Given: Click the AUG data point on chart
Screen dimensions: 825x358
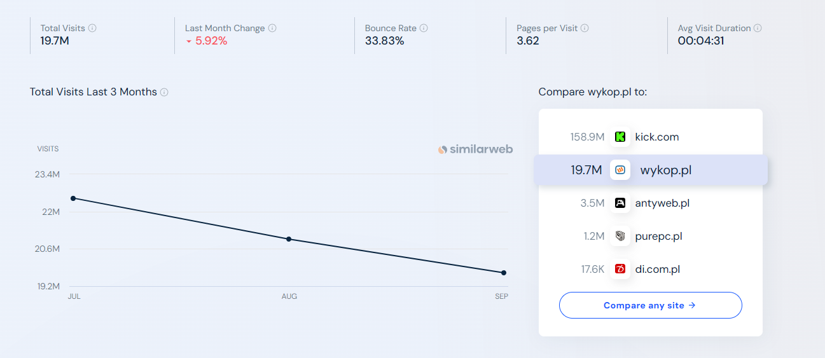Looking at the screenshot, I should click(x=289, y=239).
